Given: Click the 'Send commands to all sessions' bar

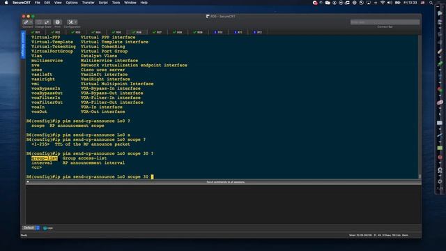Looking at the screenshot, I should pos(224,182).
